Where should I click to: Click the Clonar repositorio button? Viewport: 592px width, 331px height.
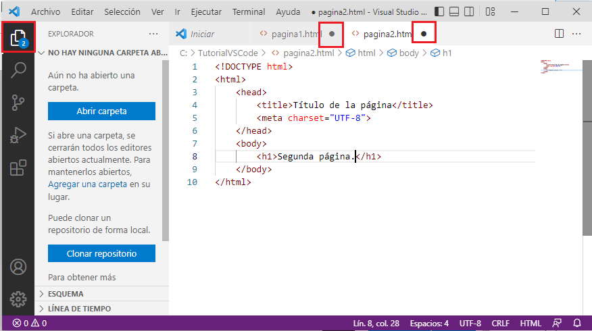[x=101, y=253]
